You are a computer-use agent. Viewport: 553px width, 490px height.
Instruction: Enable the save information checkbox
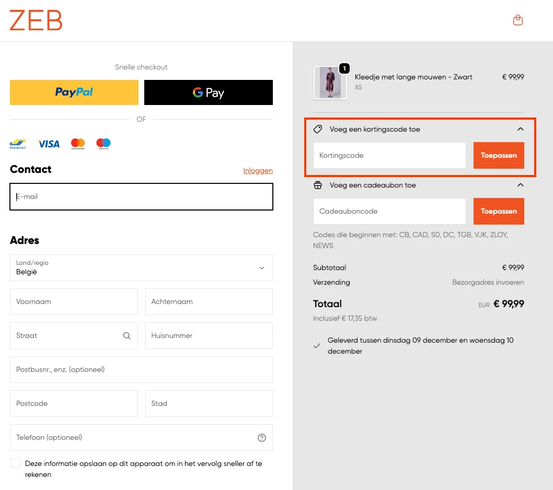[15, 463]
